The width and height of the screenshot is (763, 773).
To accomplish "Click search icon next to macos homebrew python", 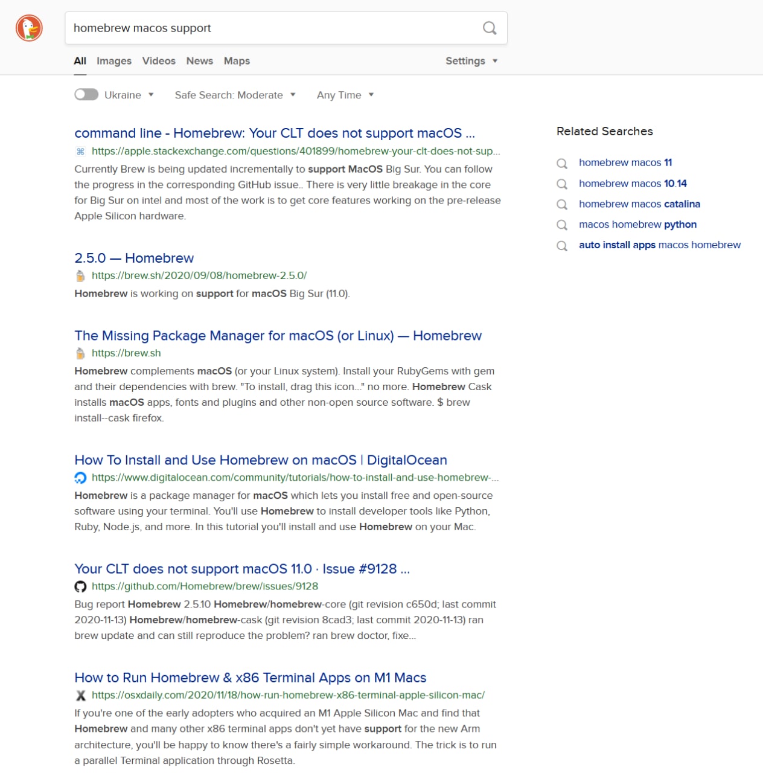I will [562, 225].
